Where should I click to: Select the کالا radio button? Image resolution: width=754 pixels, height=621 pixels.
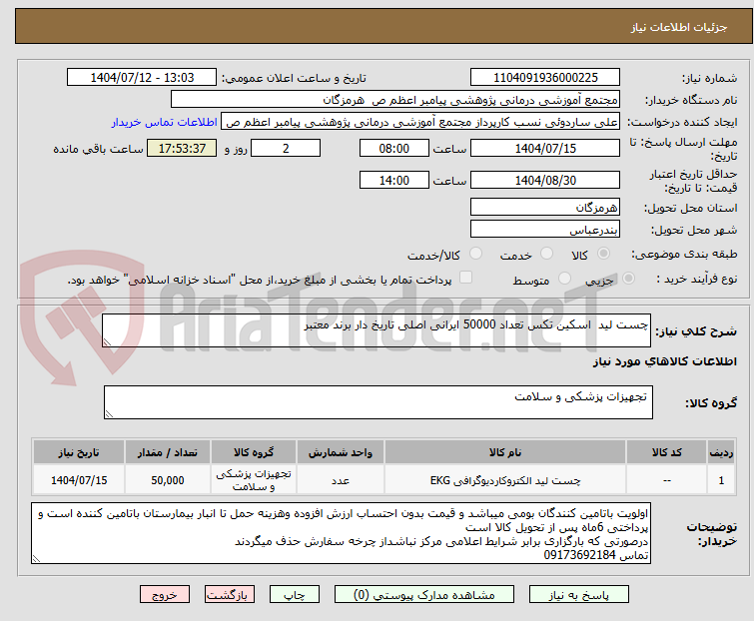click(x=603, y=254)
